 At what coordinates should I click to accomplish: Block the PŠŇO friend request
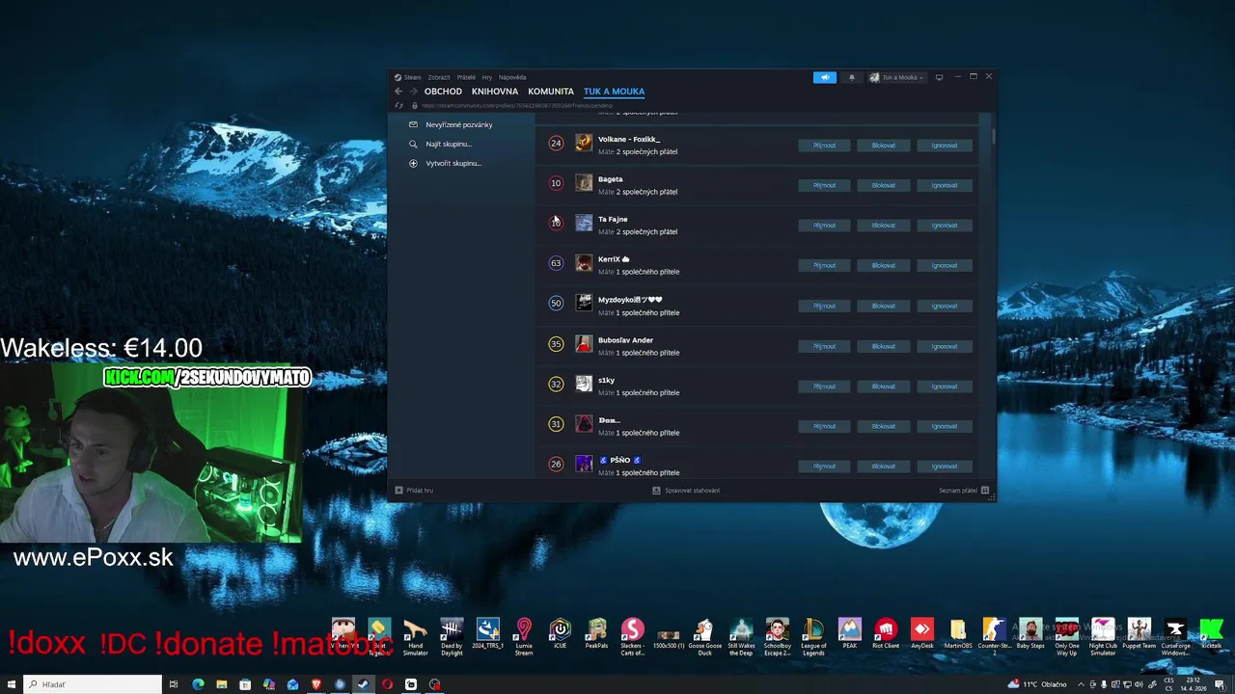pyautogui.click(x=884, y=467)
